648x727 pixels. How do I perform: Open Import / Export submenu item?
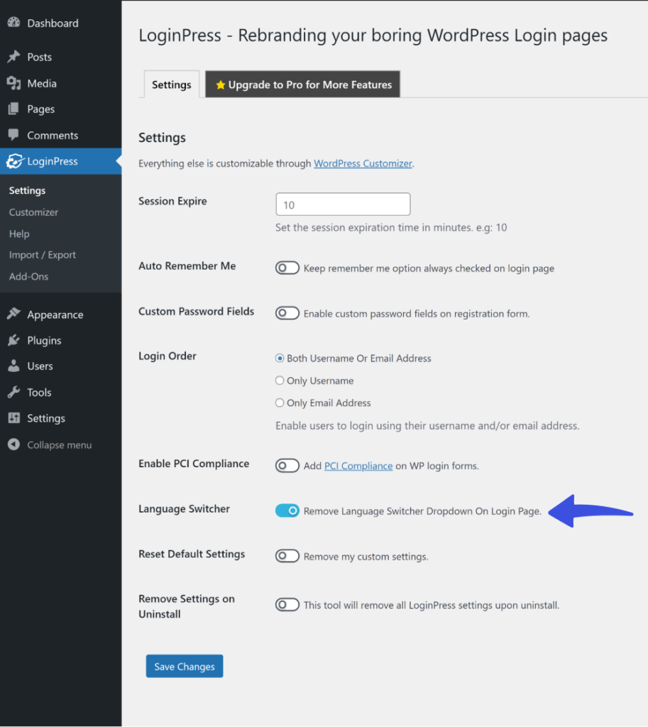click(x=42, y=255)
